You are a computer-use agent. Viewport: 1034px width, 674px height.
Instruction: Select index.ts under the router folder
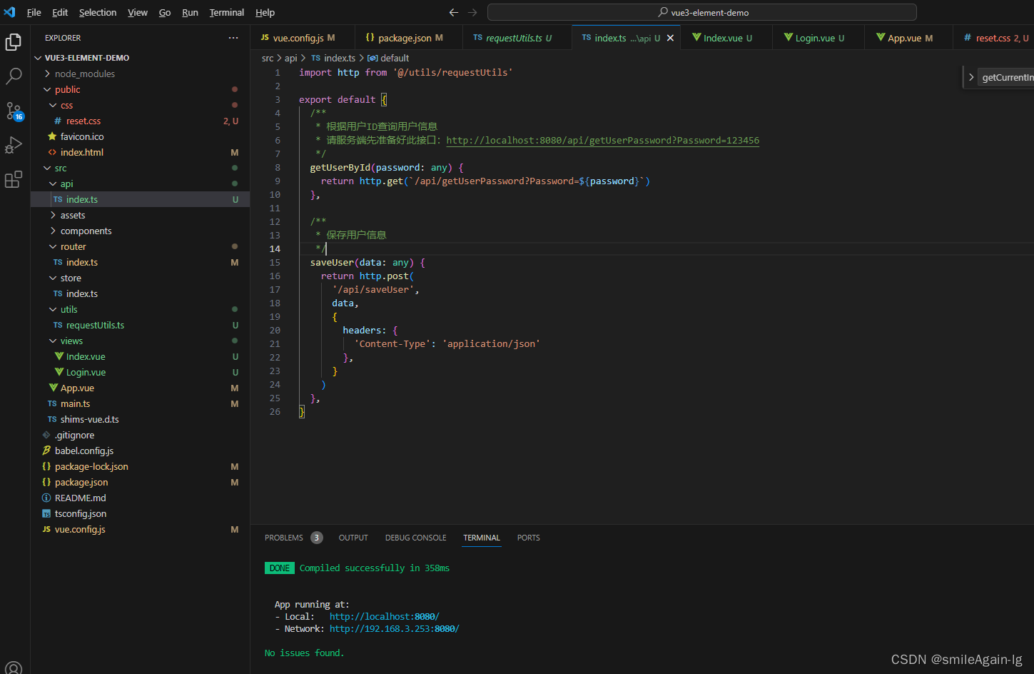[82, 262]
